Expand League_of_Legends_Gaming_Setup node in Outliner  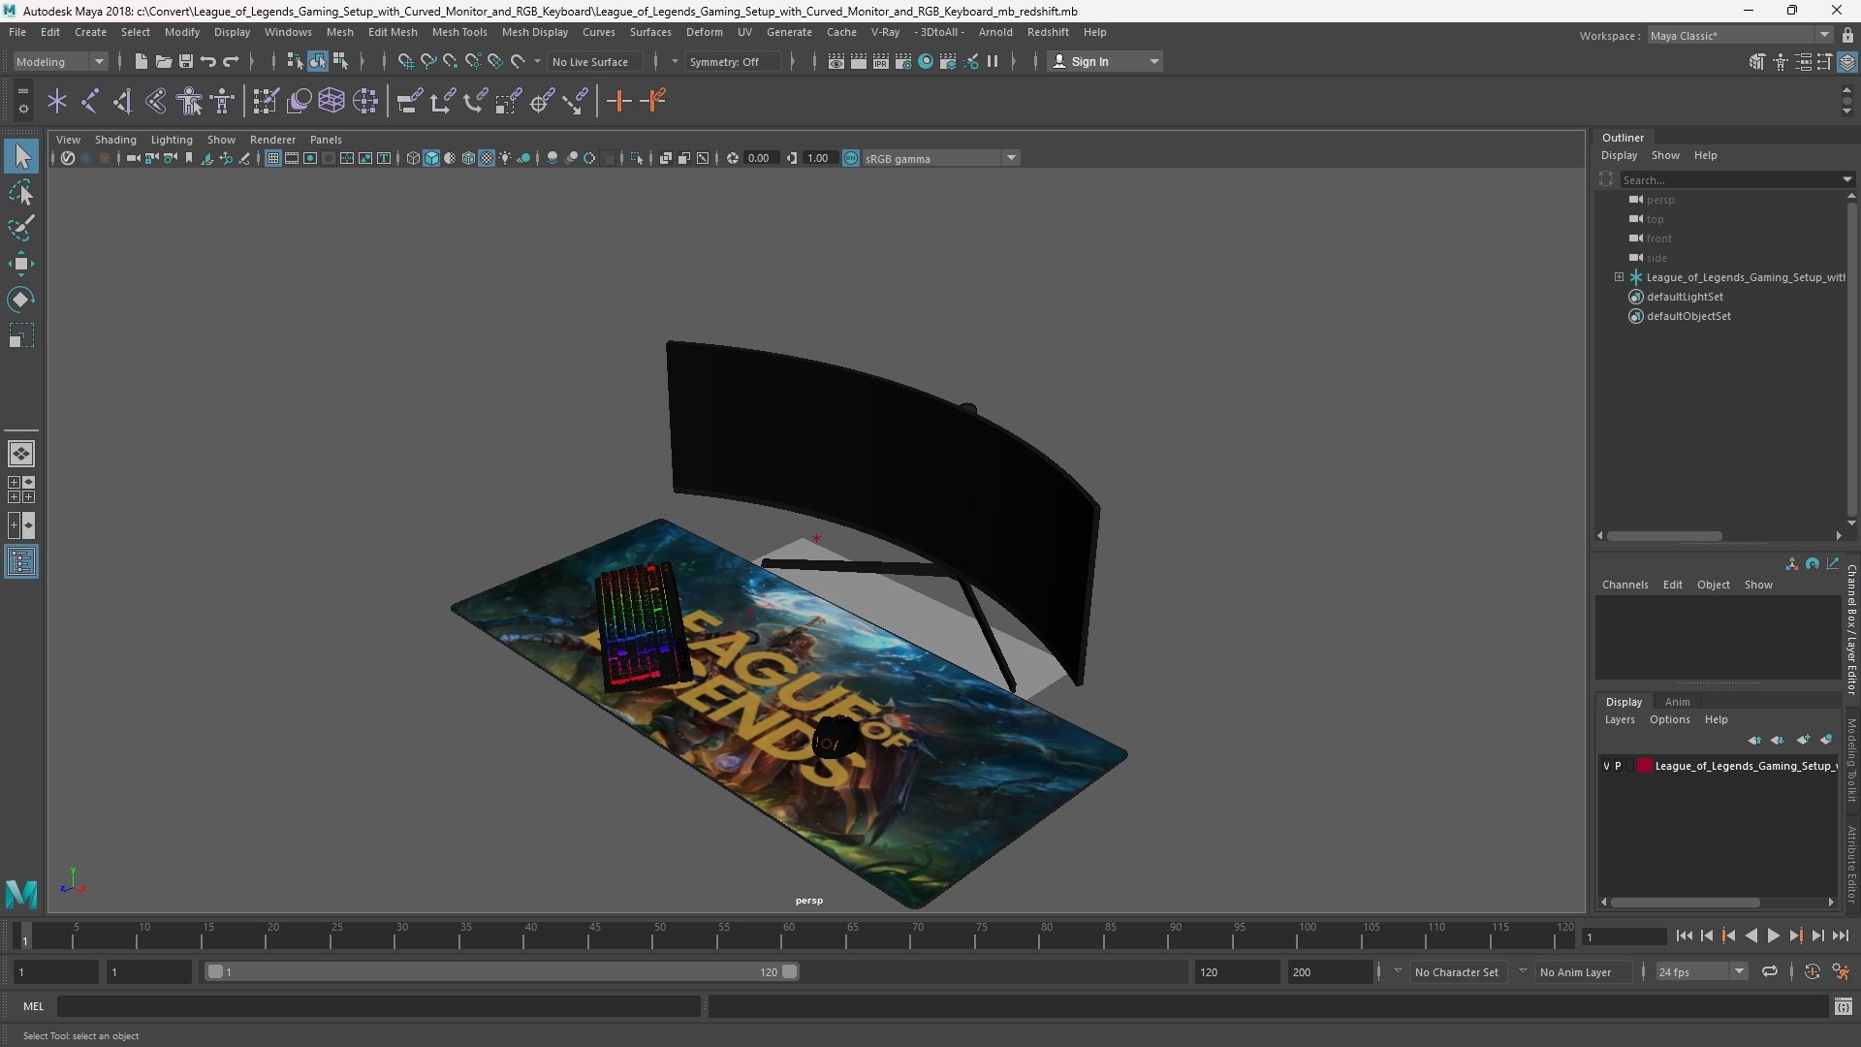[x=1619, y=277]
